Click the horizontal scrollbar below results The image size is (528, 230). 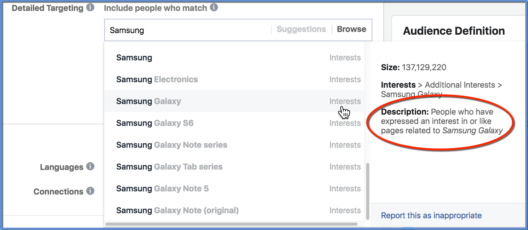click(x=231, y=224)
